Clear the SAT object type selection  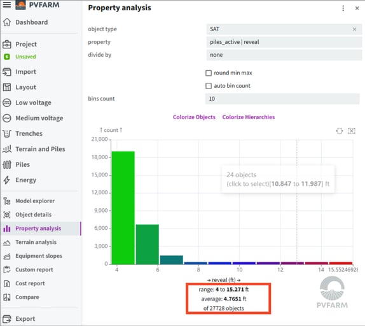click(x=354, y=29)
